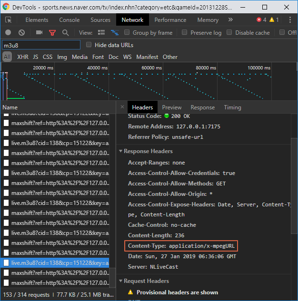This screenshot has width=298, height=301.
Task: Switch to the Memory tab
Action: coord(208,20)
